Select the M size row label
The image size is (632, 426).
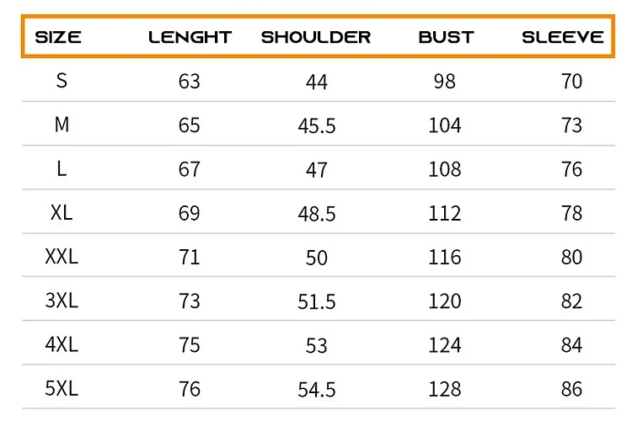pyautogui.click(x=62, y=125)
